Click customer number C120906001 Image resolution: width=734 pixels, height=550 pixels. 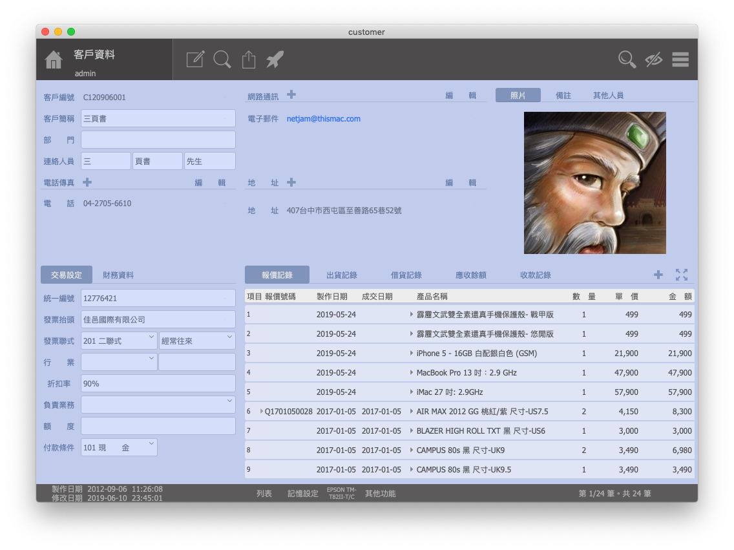point(105,98)
